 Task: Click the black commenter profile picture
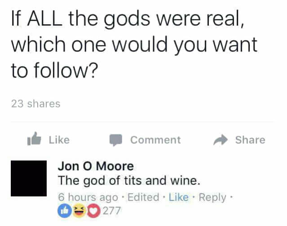[x=29, y=178]
